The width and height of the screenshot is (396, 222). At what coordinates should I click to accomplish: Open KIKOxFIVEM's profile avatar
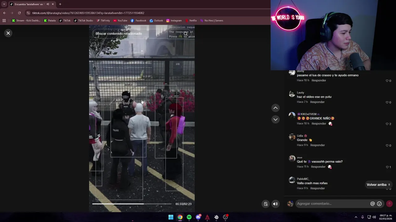(x=292, y=116)
